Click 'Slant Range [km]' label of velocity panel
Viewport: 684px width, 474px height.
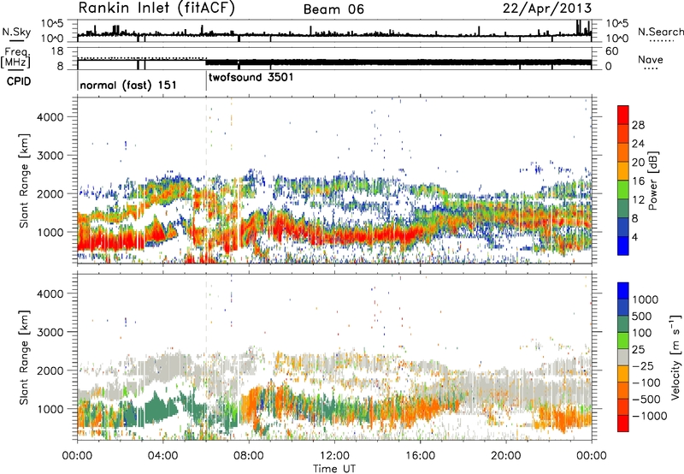tap(24, 358)
